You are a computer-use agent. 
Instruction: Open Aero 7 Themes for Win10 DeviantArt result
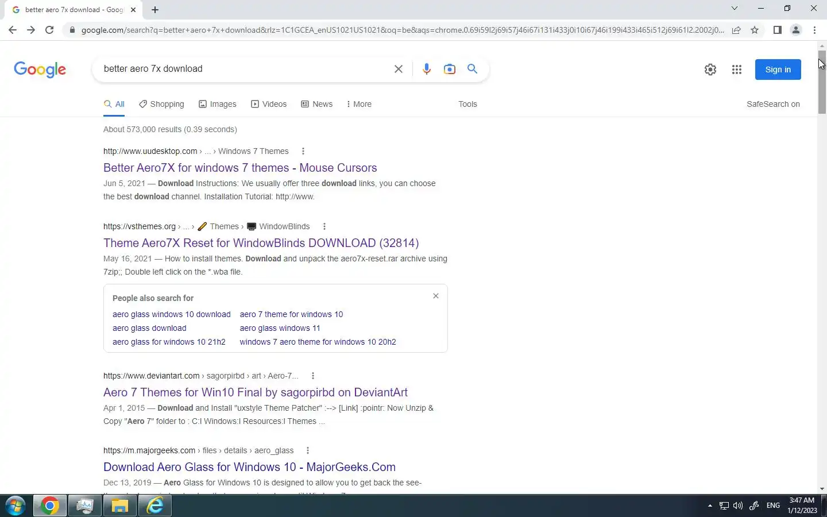tap(256, 392)
